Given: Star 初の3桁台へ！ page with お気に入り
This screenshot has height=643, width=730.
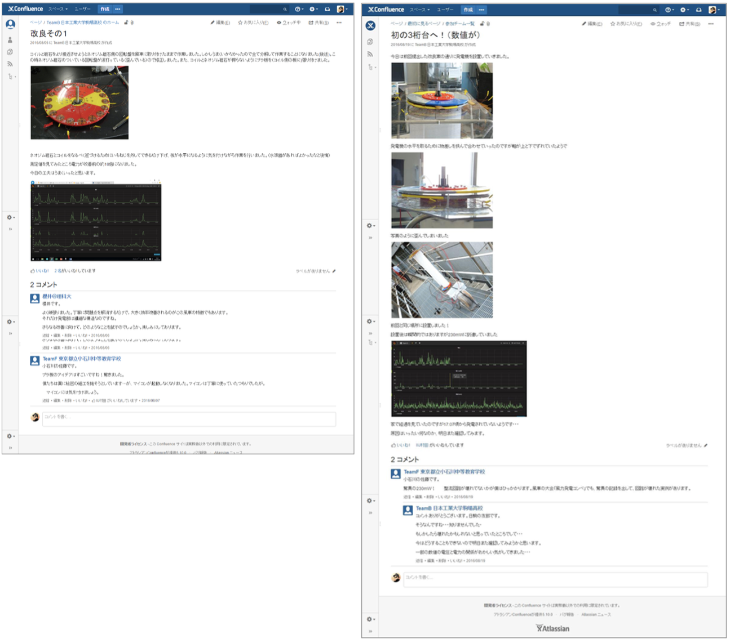Looking at the screenshot, I should pyautogui.click(x=613, y=24).
